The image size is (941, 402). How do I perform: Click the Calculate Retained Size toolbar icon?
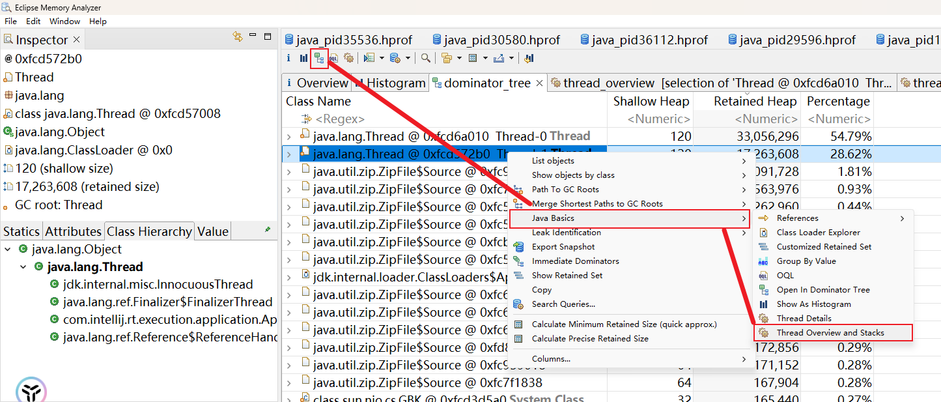pos(473,58)
